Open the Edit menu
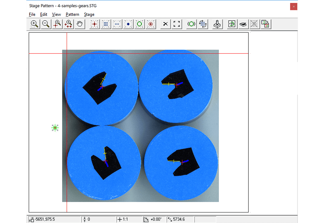This screenshot has width=324, height=223. [44, 14]
